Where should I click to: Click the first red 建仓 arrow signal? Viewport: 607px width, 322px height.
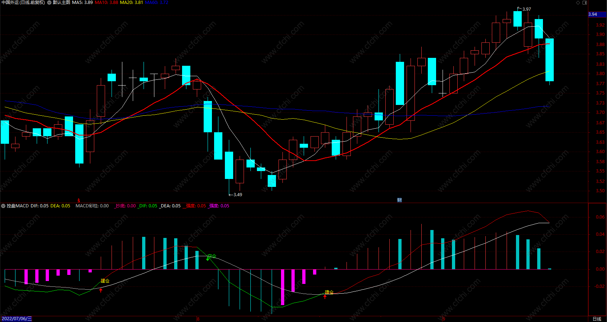[x=101, y=290]
